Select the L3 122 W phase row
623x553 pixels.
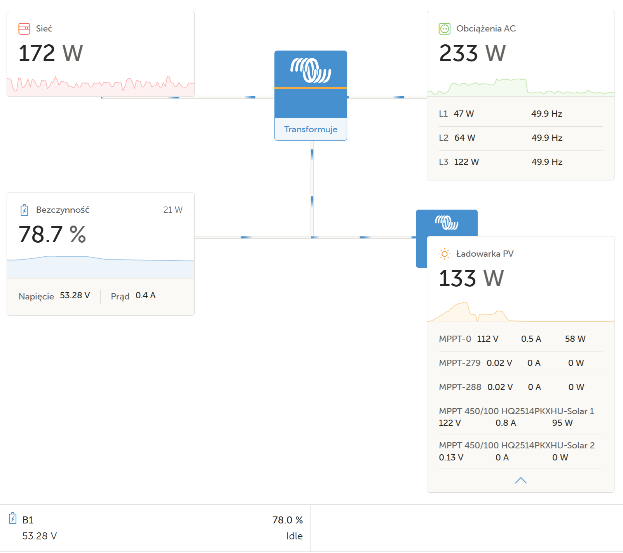tap(521, 162)
